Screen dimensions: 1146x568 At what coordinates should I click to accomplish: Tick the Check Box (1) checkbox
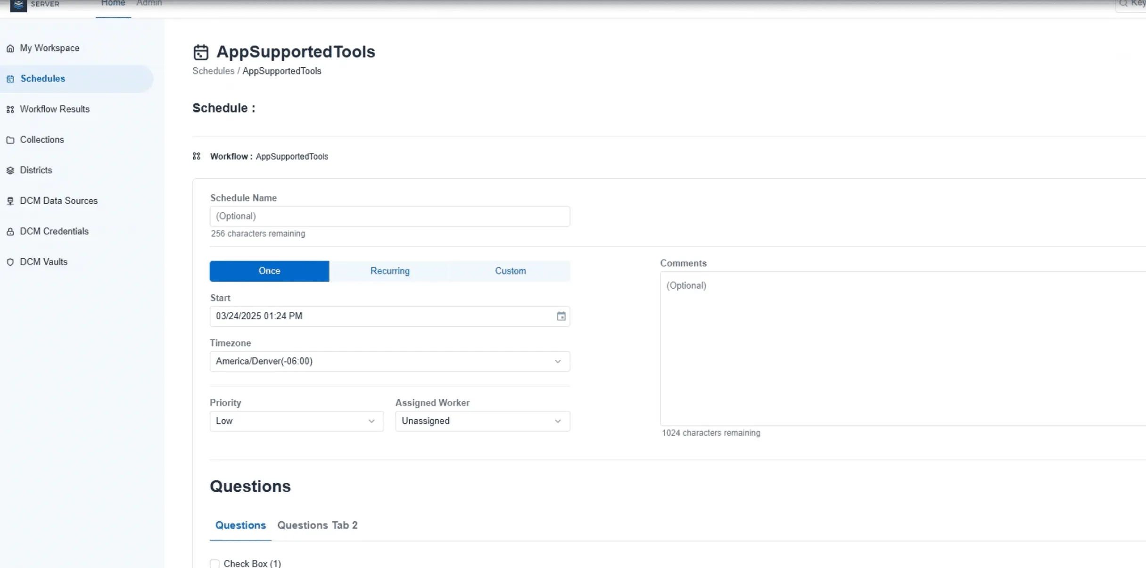(214, 563)
